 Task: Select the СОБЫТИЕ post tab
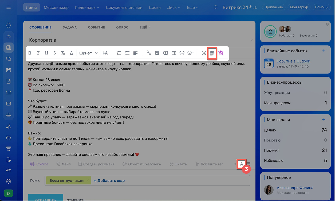(96, 27)
